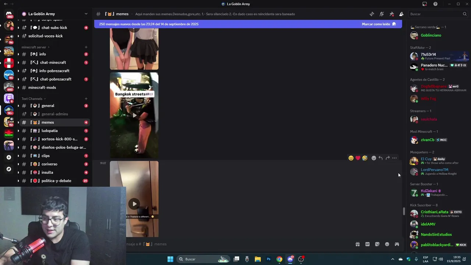
Task: Open the politica-y-debate channel
Action: tap(54, 181)
